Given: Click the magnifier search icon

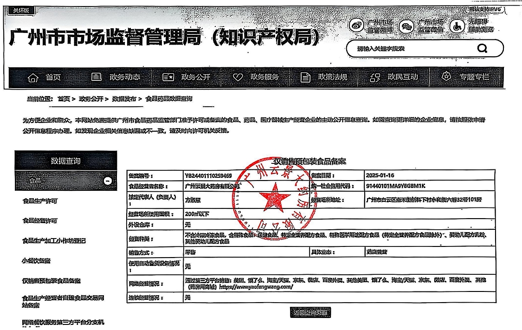Looking at the screenshot, I should point(483,49).
